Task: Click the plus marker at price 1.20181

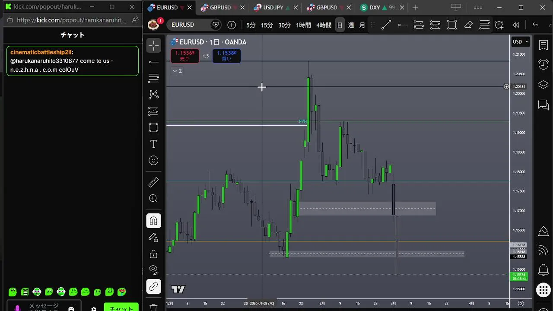Action: (506, 87)
